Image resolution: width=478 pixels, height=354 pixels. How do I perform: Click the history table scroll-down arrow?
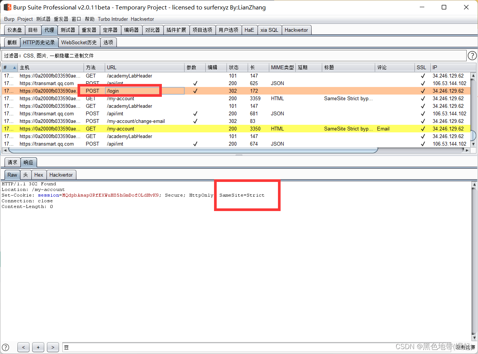tap(473, 144)
